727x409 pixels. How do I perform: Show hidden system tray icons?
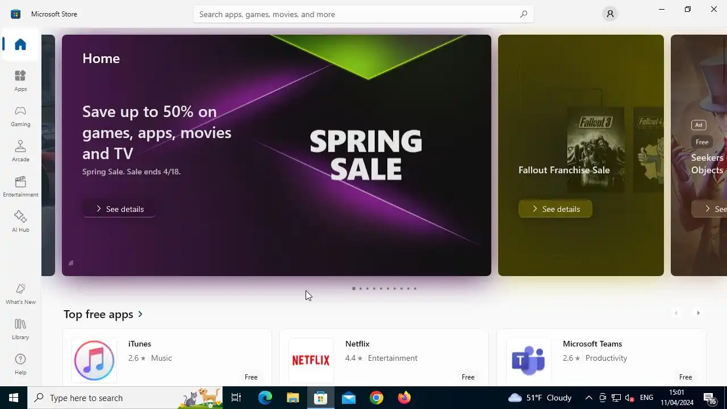[x=588, y=398]
